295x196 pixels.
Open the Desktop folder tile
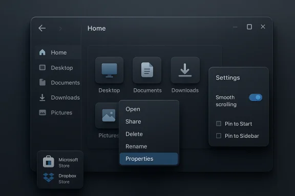coord(109,70)
